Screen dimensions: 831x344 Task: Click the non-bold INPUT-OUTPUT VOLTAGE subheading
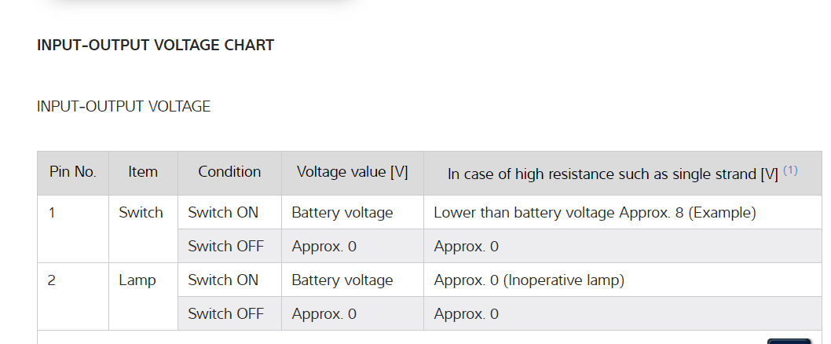coord(124,106)
